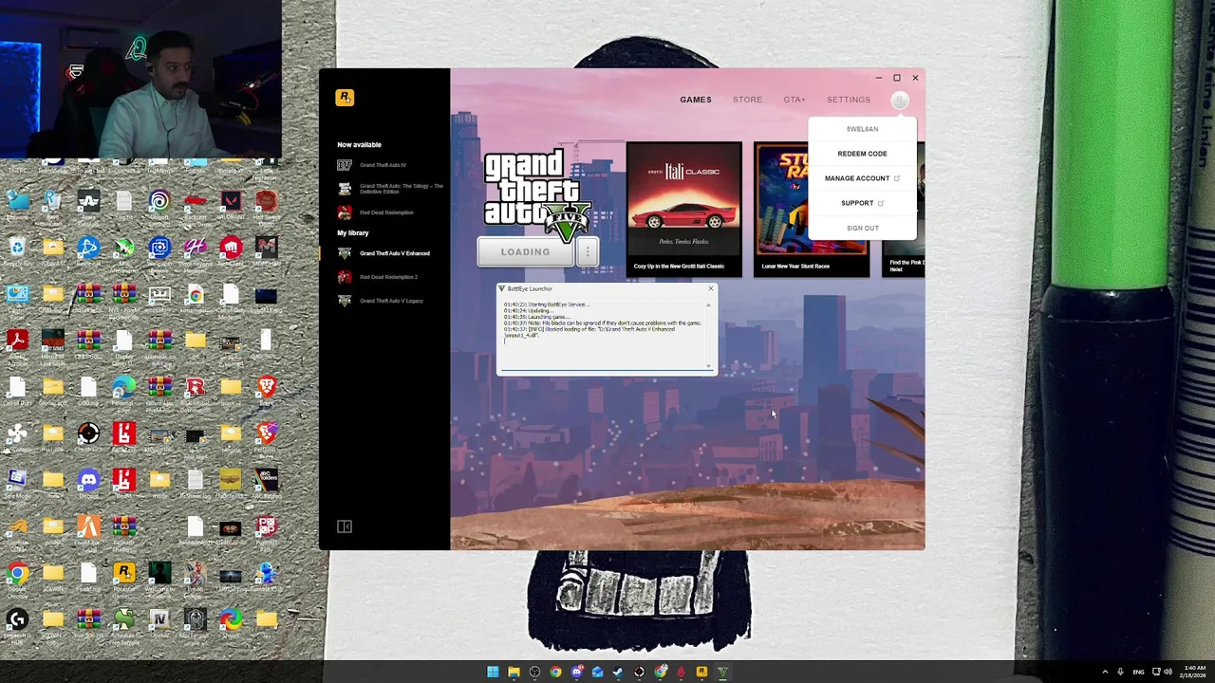This screenshot has height=683, width=1215.
Task: Open File Explorer from the taskbar
Action: coord(514,672)
